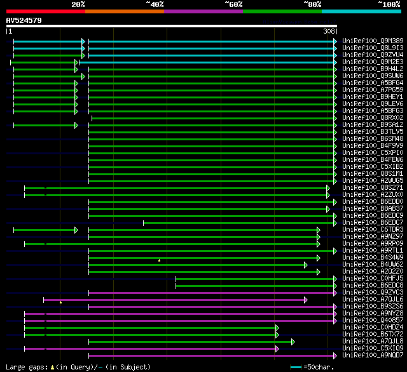Image resolution: width=407 pixels, height=372 pixels.
Task: Click the red 20% identity legend segment
Action: (x=46, y=11)
